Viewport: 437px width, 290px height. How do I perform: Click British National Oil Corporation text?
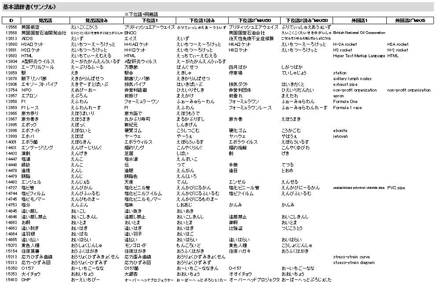pyautogui.click(x=359, y=33)
